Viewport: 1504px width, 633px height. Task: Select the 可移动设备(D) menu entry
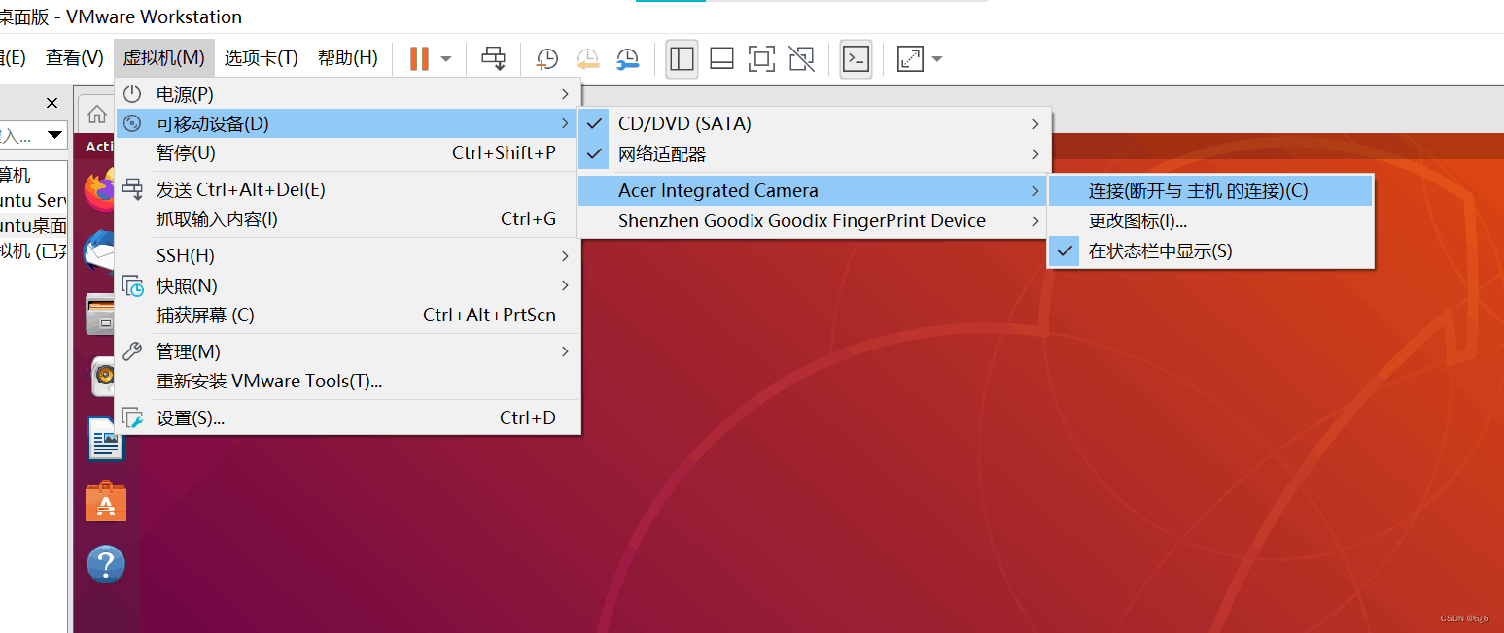(x=347, y=123)
